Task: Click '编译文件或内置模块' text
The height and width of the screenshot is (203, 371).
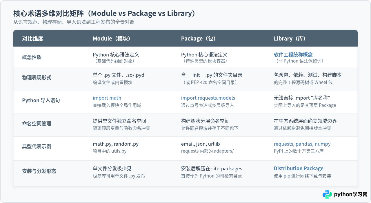Action: tap(112, 83)
